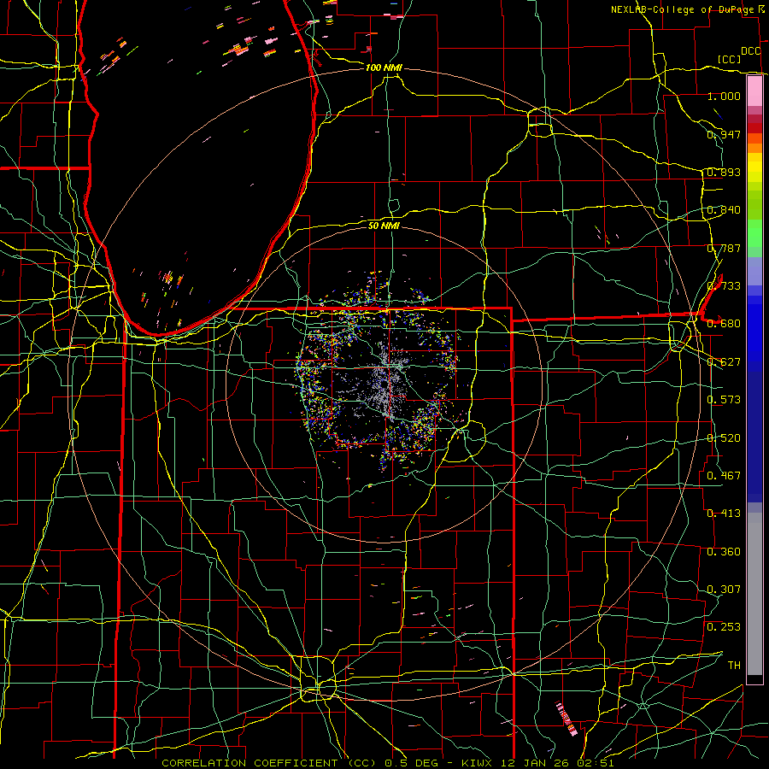This screenshot has height=769, width=769.
Task: Click the bright green segment of the color scale
Action: tap(754, 233)
